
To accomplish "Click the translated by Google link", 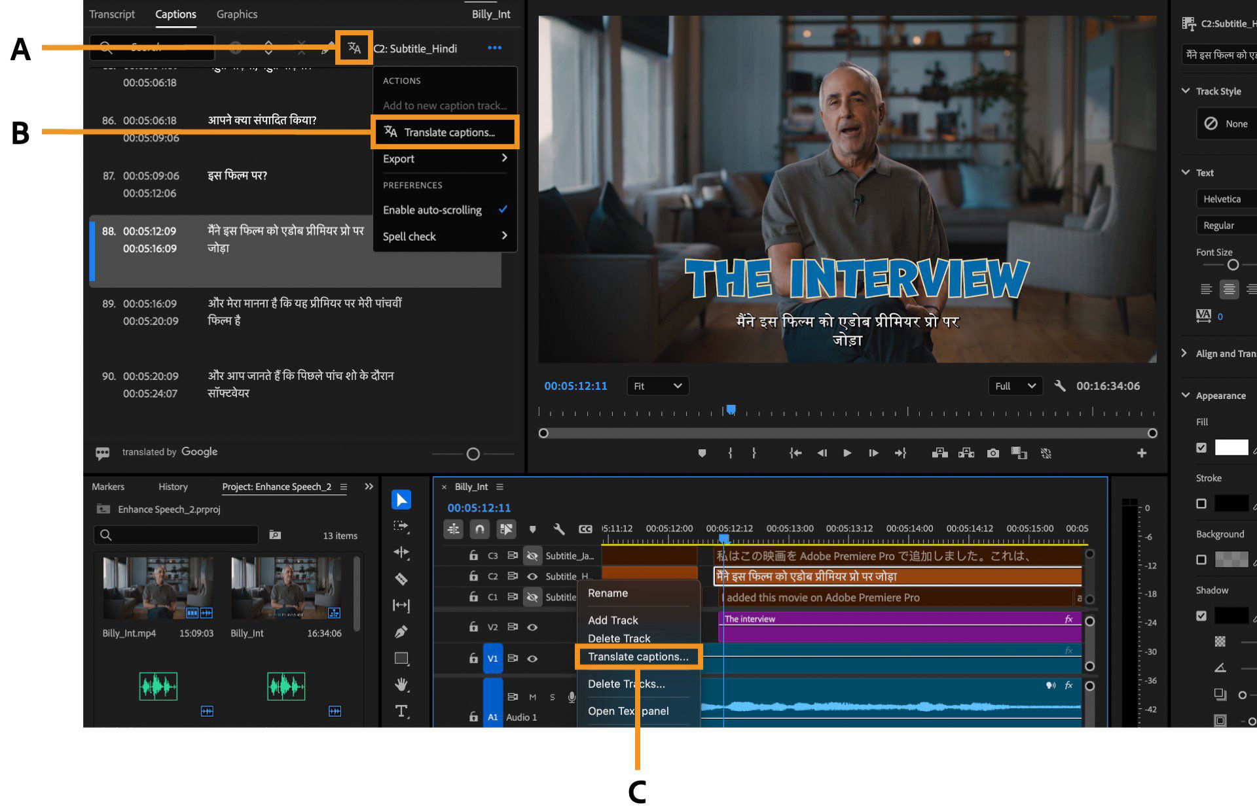I will tap(170, 452).
